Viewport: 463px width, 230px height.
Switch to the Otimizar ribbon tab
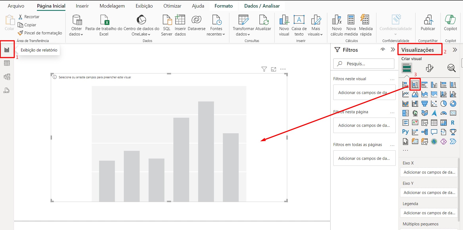coord(172,6)
